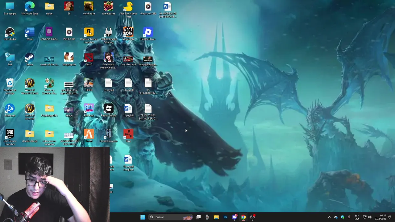Open the PolyBridgeGIFs folder
This screenshot has width=395, height=222.
49,110
